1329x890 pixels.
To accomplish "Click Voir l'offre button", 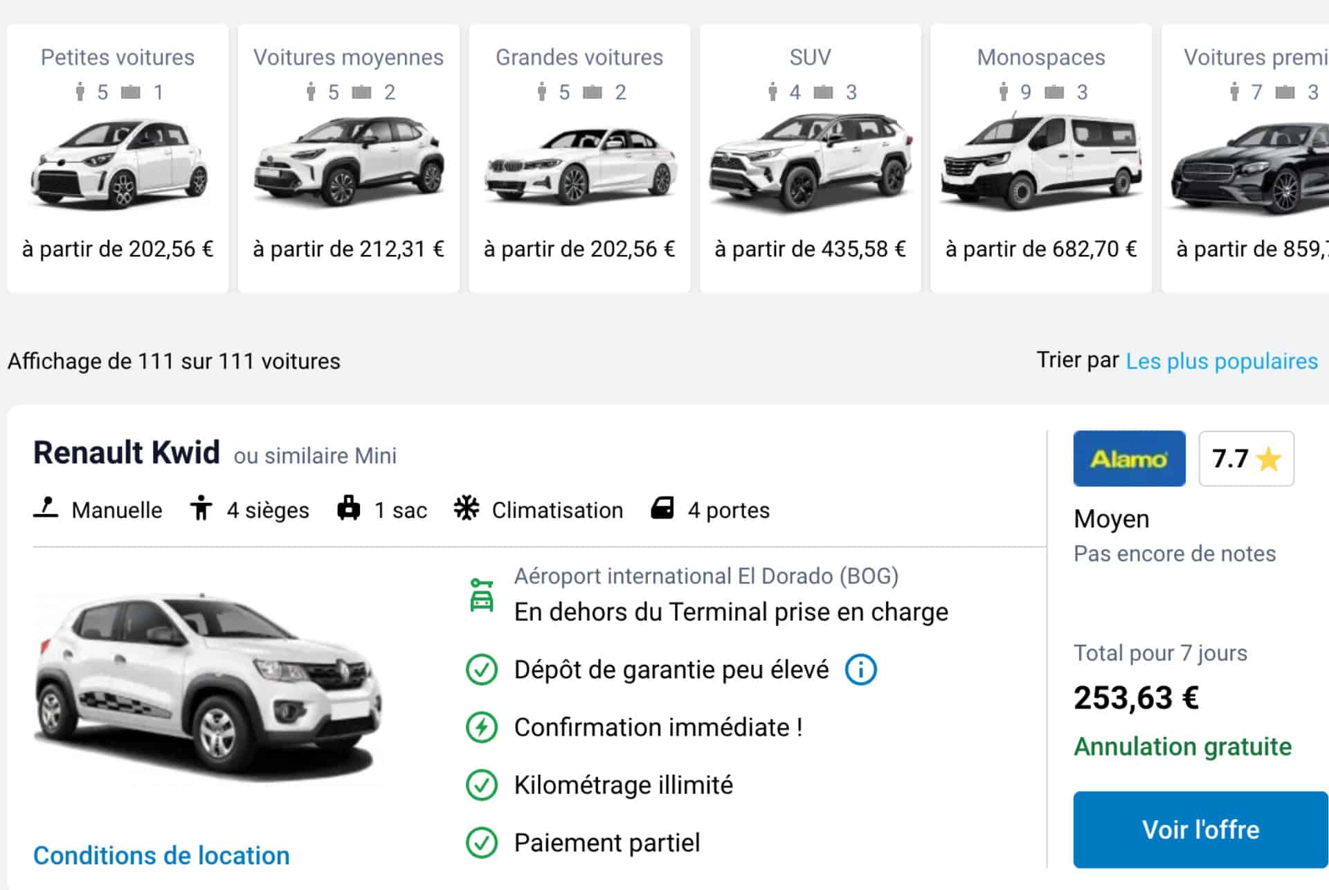I will coord(1200,829).
